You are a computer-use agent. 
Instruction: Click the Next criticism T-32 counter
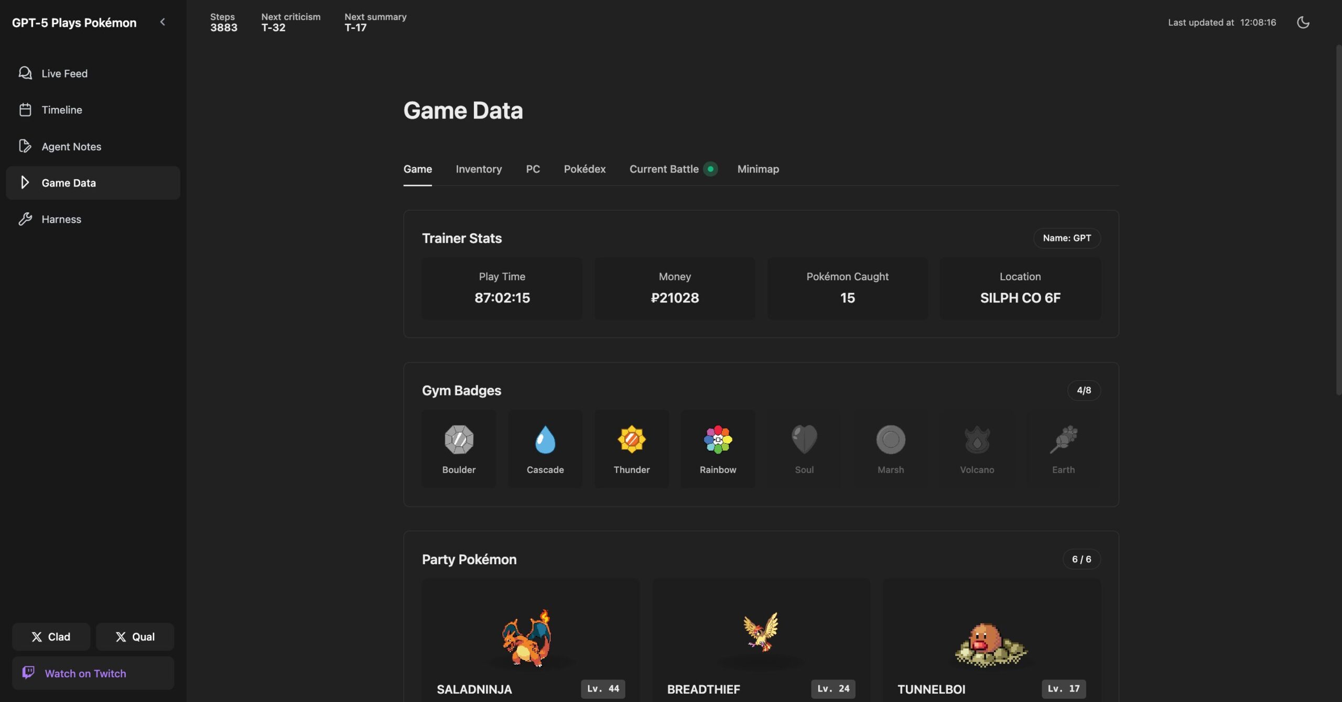pos(291,23)
